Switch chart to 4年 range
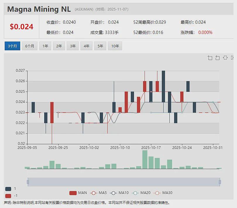 [x=86, y=46]
